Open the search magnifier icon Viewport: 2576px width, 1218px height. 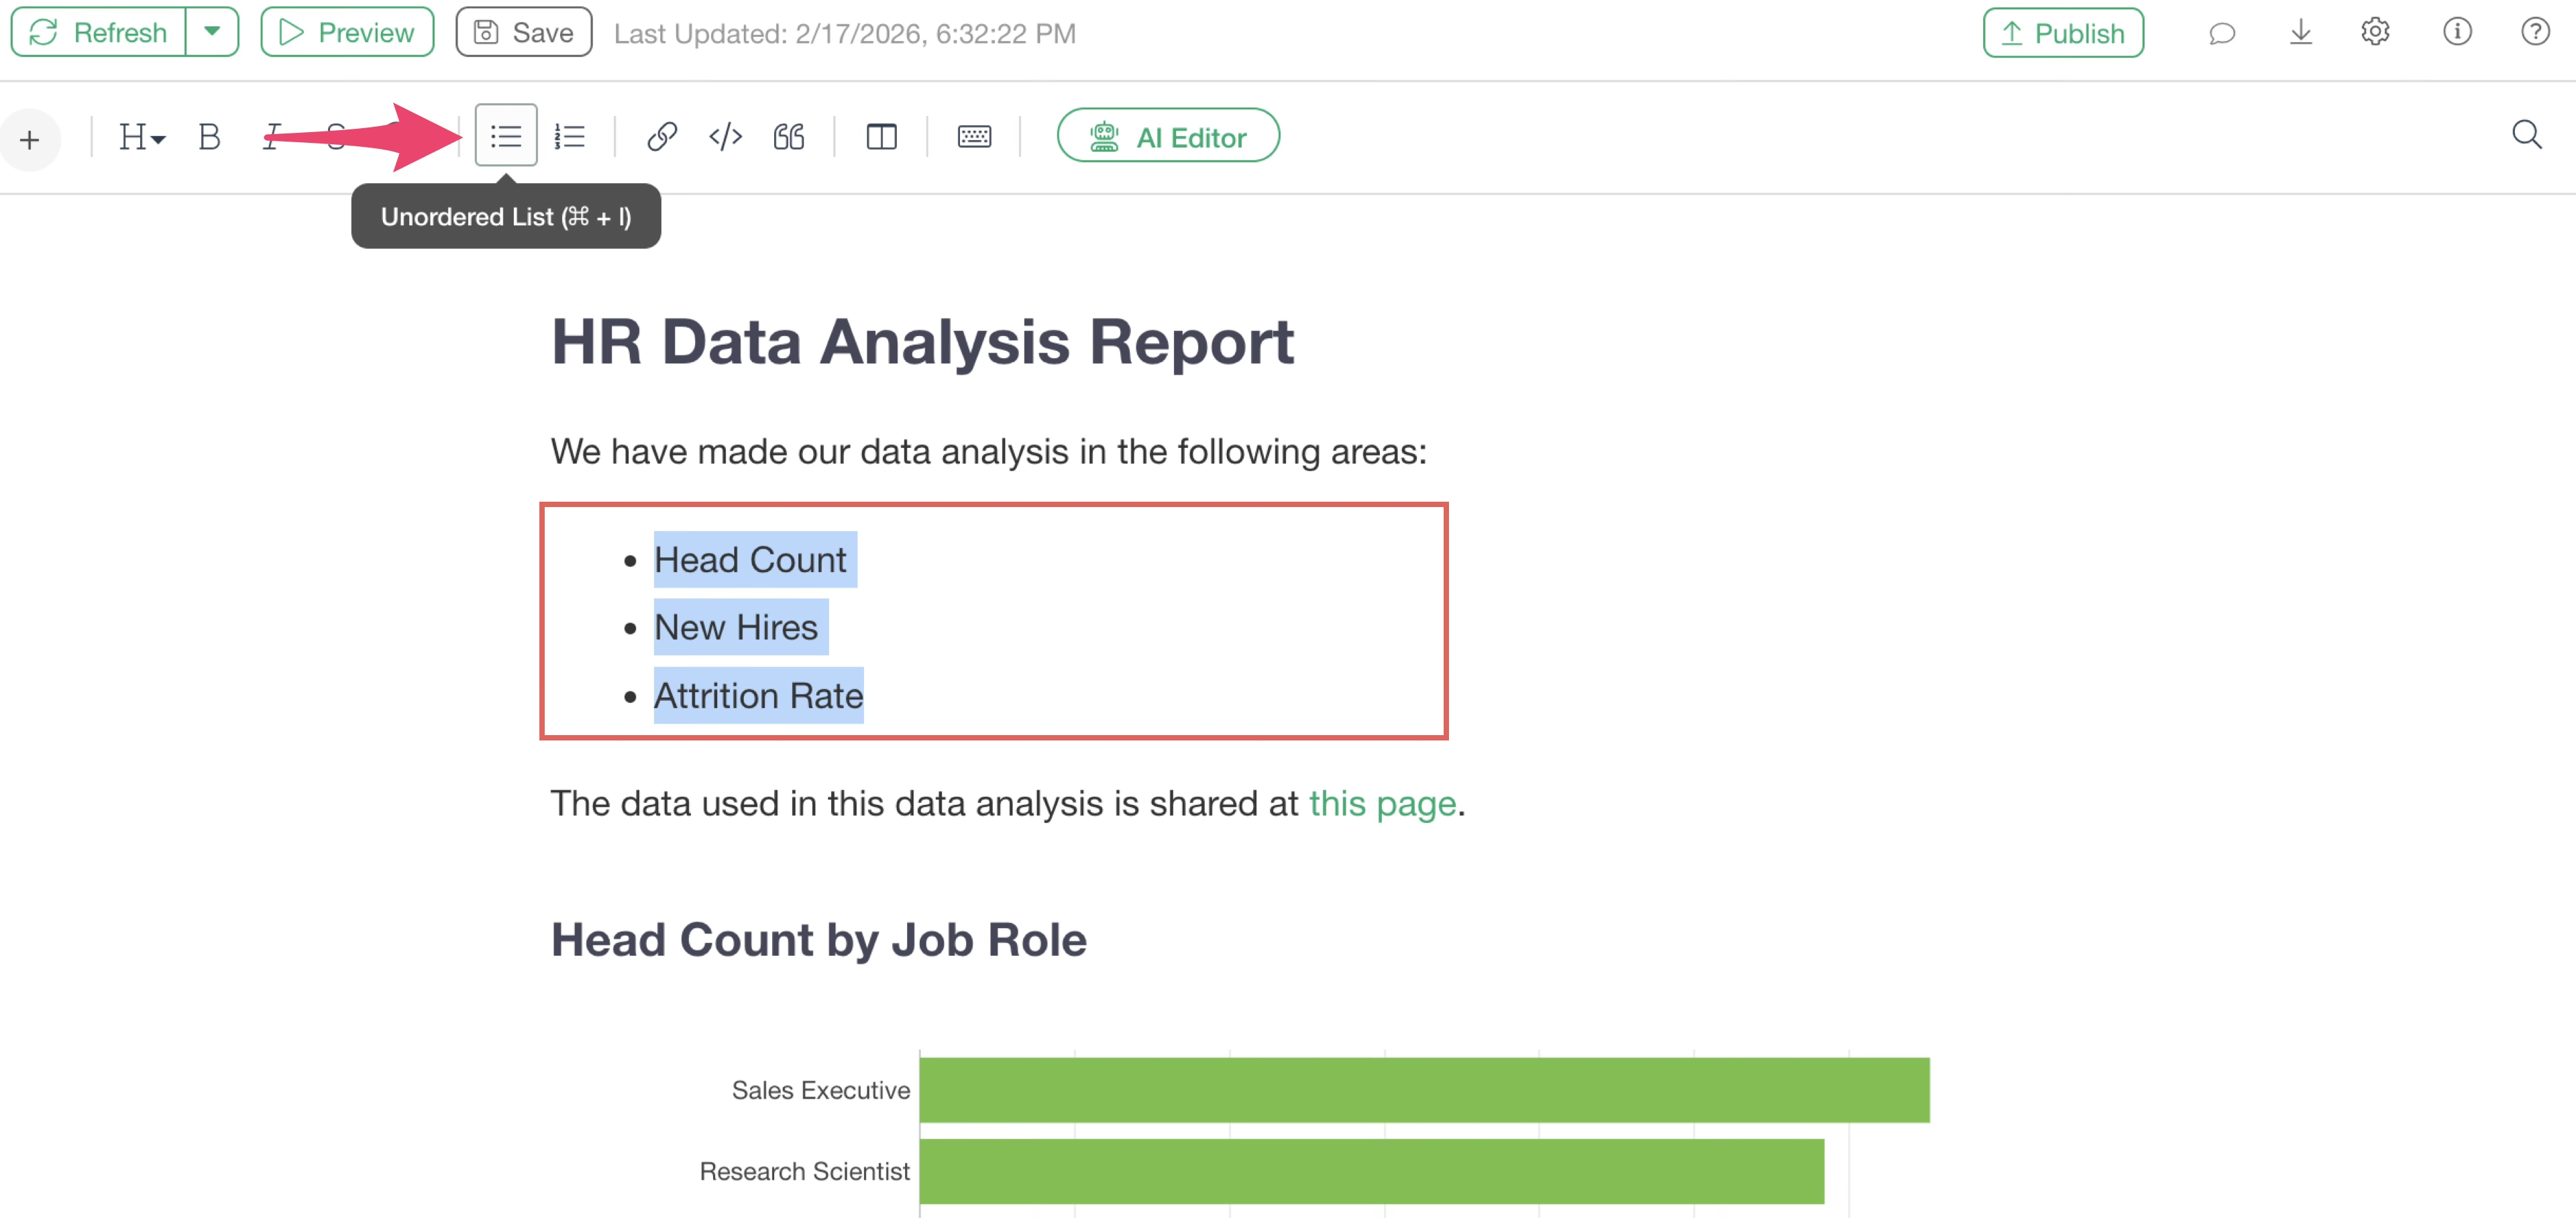tap(2526, 134)
